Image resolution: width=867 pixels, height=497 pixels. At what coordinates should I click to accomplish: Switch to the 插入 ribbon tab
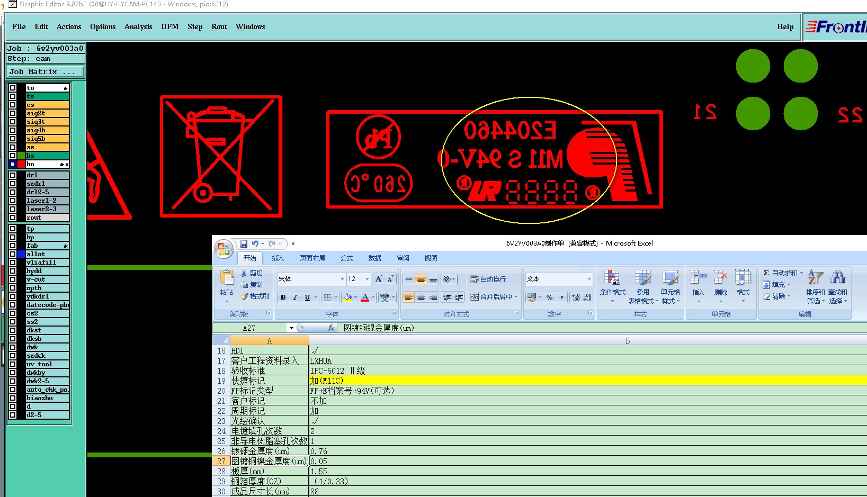[x=278, y=258]
